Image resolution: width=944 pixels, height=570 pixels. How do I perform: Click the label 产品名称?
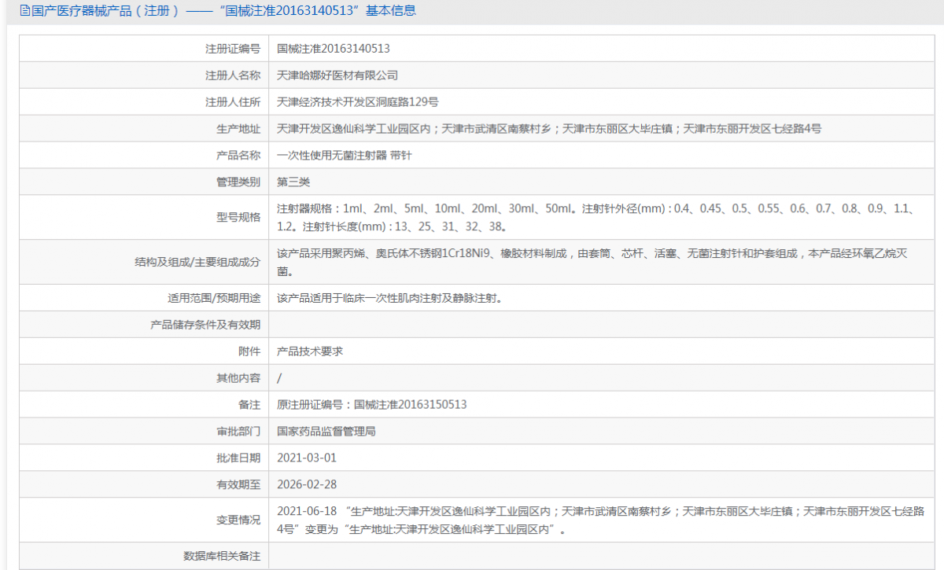[238, 156]
